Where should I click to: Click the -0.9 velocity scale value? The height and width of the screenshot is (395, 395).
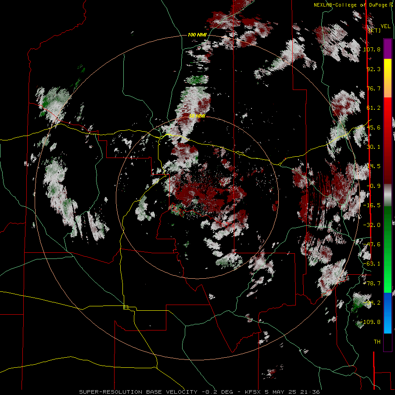tap(373, 186)
